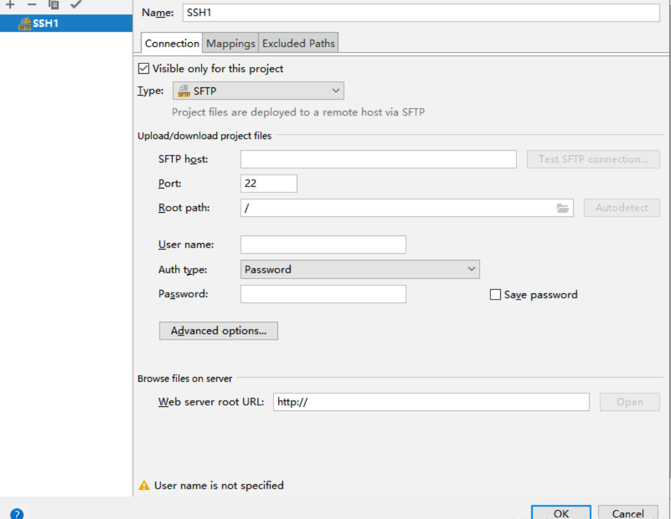The width and height of the screenshot is (671, 519).
Task: Click the copy server icon
Action: pyautogui.click(x=54, y=4)
